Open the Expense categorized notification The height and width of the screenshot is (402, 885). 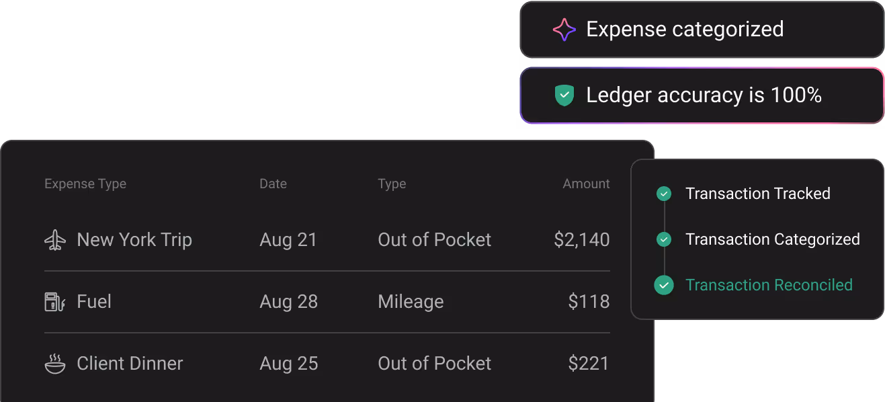tap(702, 30)
